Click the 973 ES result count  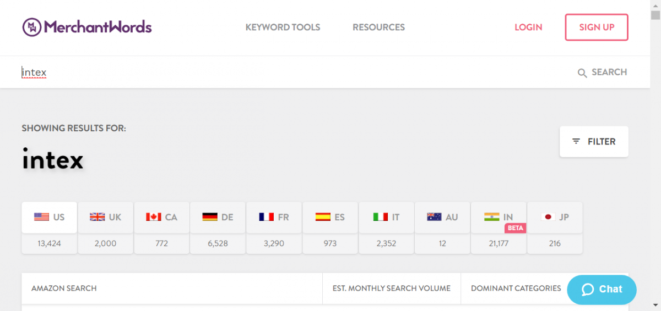click(330, 243)
